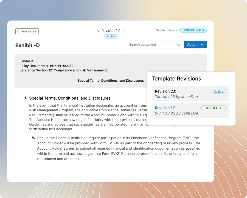This screenshot has width=247, height=198.
Task: Go to previous revision using left chevron
Action: pyautogui.click(x=98, y=31)
